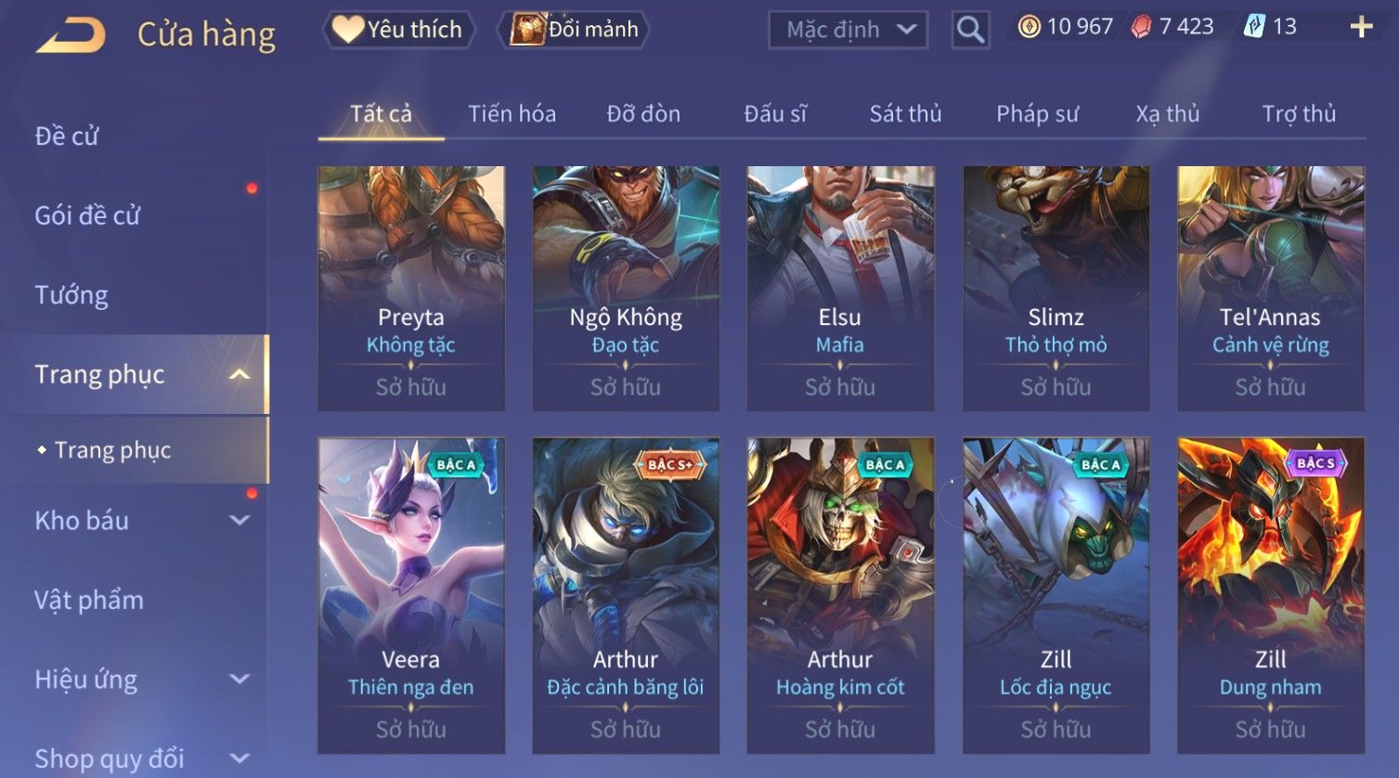
Task: Open the Tướng sidebar menu
Action: coord(71,295)
